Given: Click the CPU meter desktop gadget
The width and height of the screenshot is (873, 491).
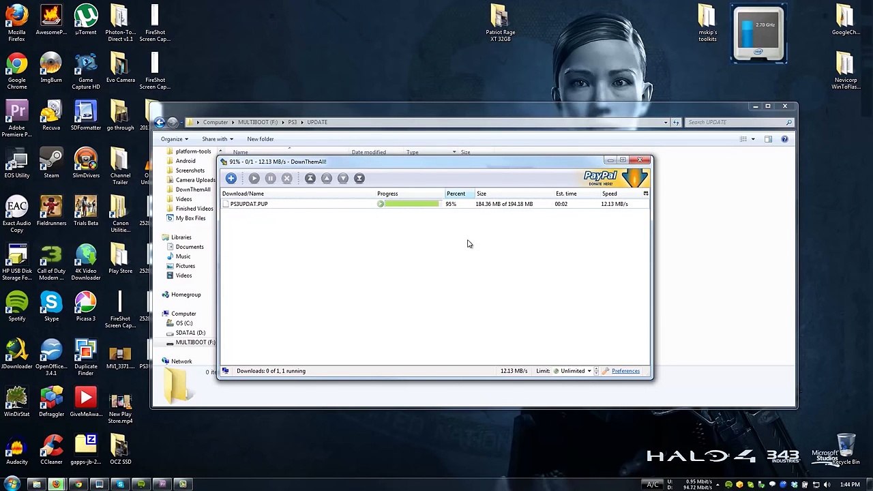Looking at the screenshot, I should pyautogui.click(x=758, y=33).
